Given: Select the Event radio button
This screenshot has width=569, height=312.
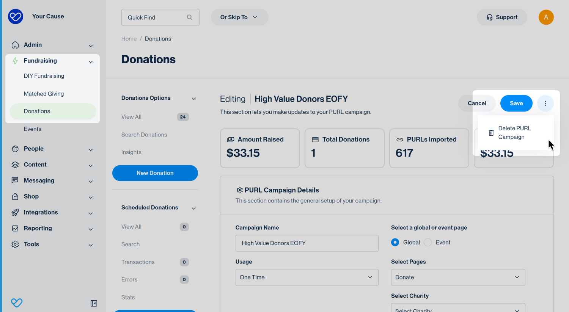Looking at the screenshot, I should coord(428,242).
